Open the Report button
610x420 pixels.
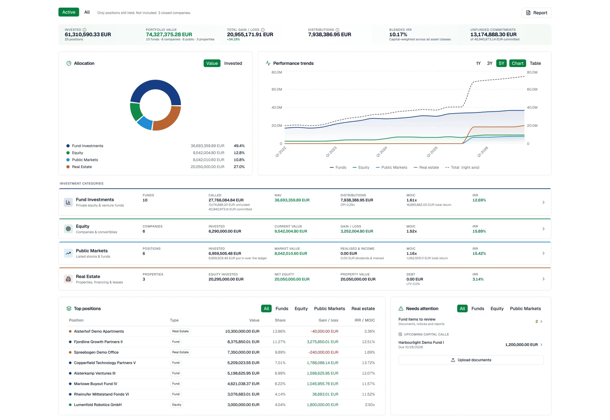coord(536,13)
